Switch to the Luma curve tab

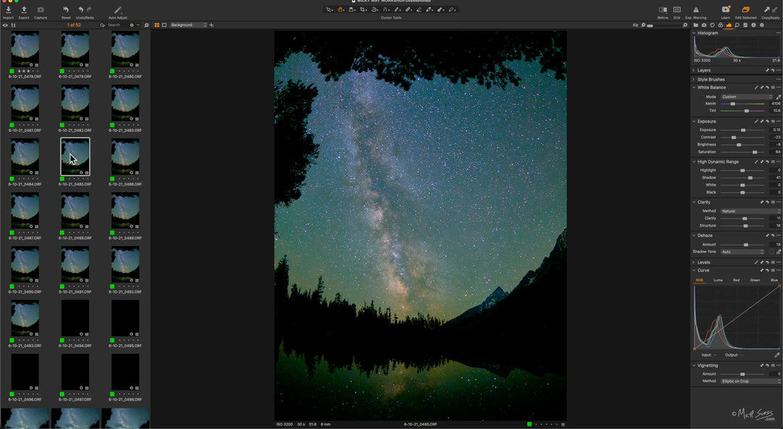(718, 280)
